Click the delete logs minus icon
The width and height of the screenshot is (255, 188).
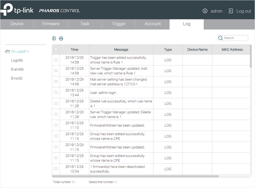pyautogui.click(x=61, y=38)
